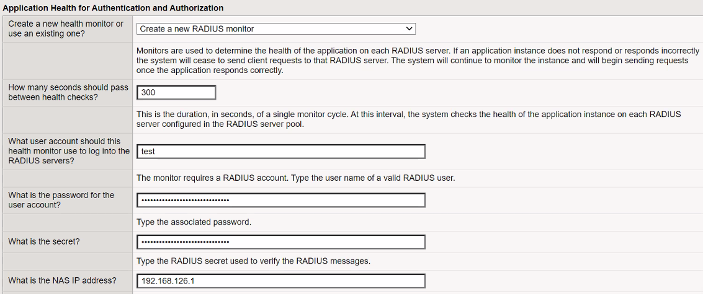Click the 'Create a new health monitor' question label
The height and width of the screenshot is (294, 703).
[66, 28]
